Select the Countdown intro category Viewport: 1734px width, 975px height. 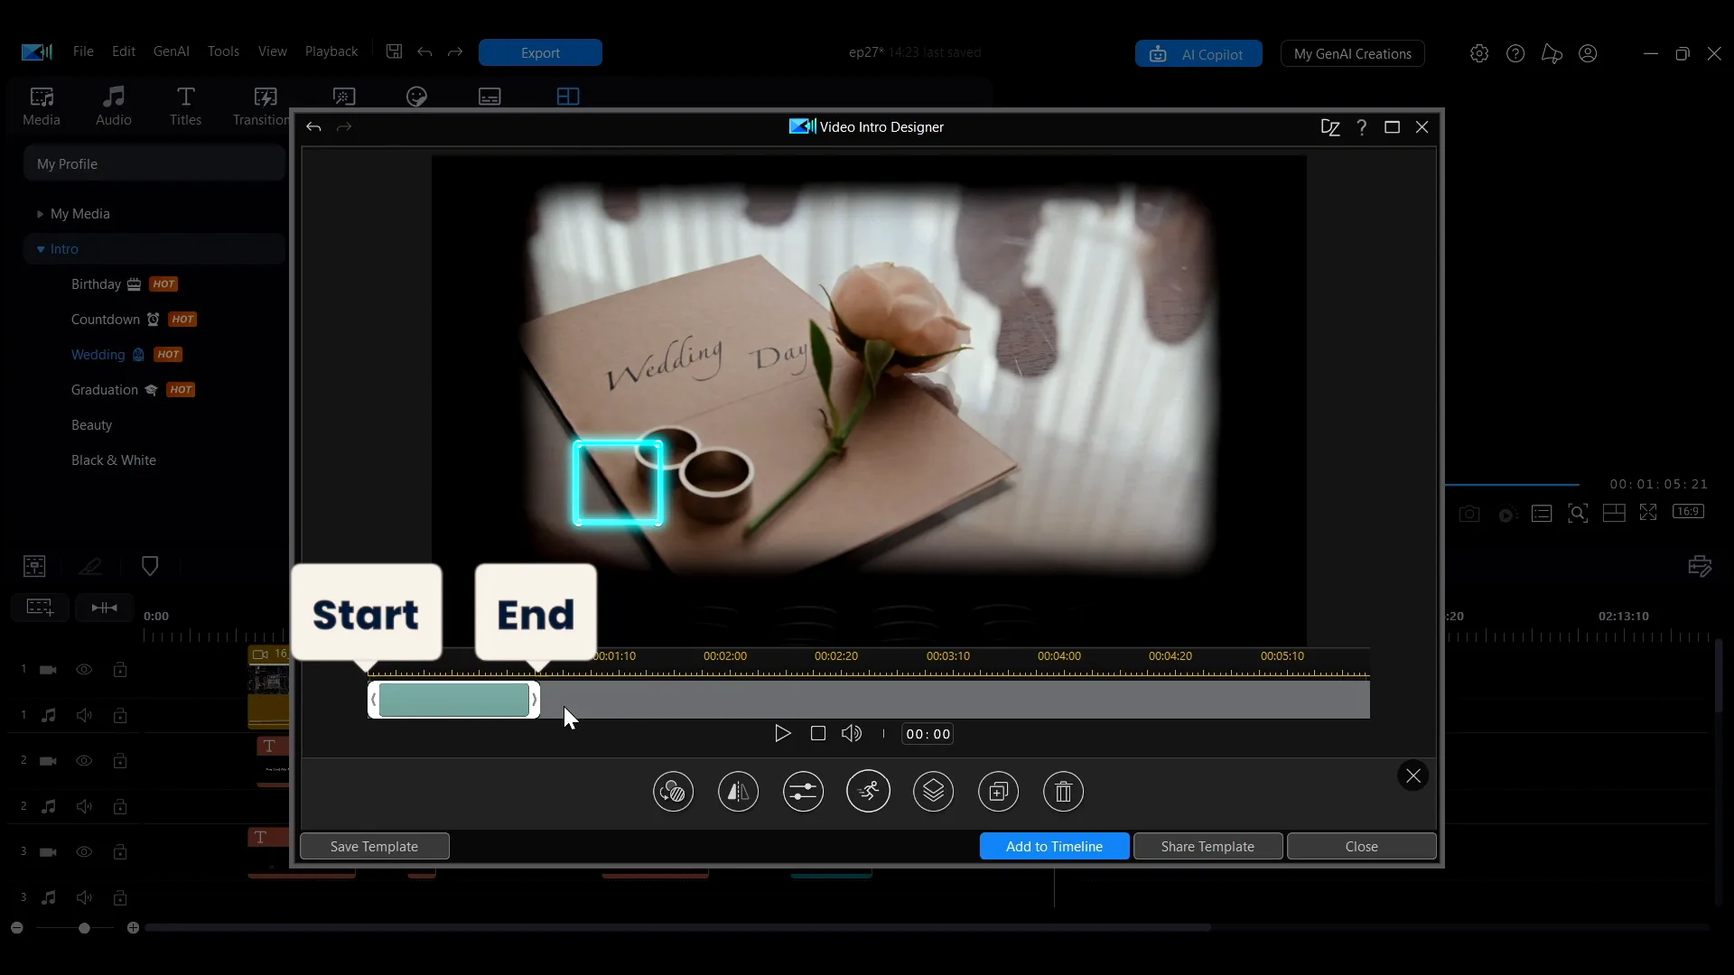[x=106, y=320]
